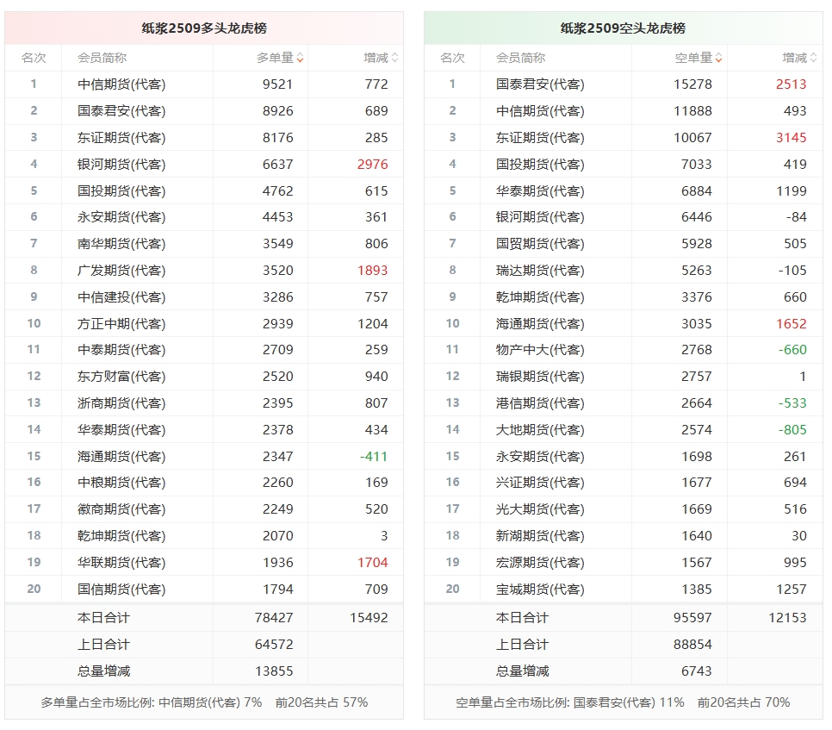Viewport: 832px width, 730px height.
Task: Select 华泰期货(代客) in short table
Action: (x=540, y=190)
